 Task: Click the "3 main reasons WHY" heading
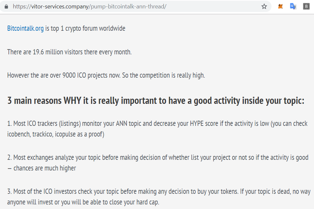(156, 101)
